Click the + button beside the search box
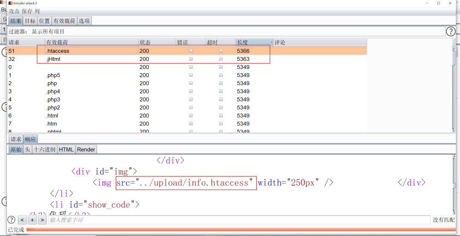 click(32, 220)
